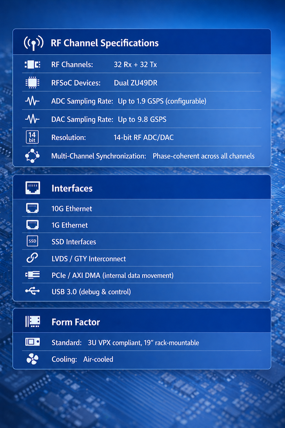This screenshot has width=285, height=428.
Task: Click the PCIe connector icon
Action: 32,275
